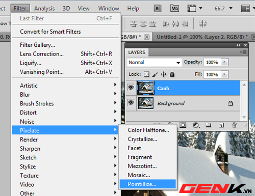Hide the Canh layer with the eye icon
This screenshot has height=196, width=255.
tap(131, 88)
